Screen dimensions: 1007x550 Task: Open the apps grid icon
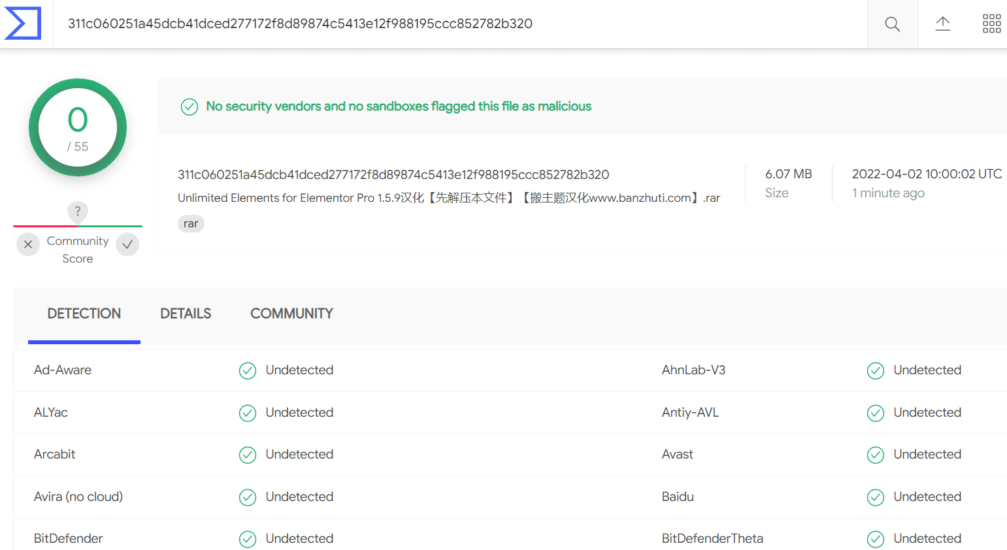[x=991, y=24]
